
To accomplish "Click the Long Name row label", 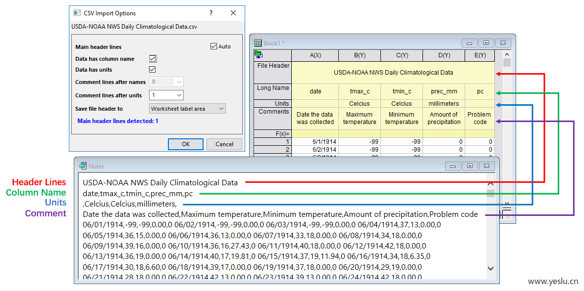I will pyautogui.click(x=273, y=91).
